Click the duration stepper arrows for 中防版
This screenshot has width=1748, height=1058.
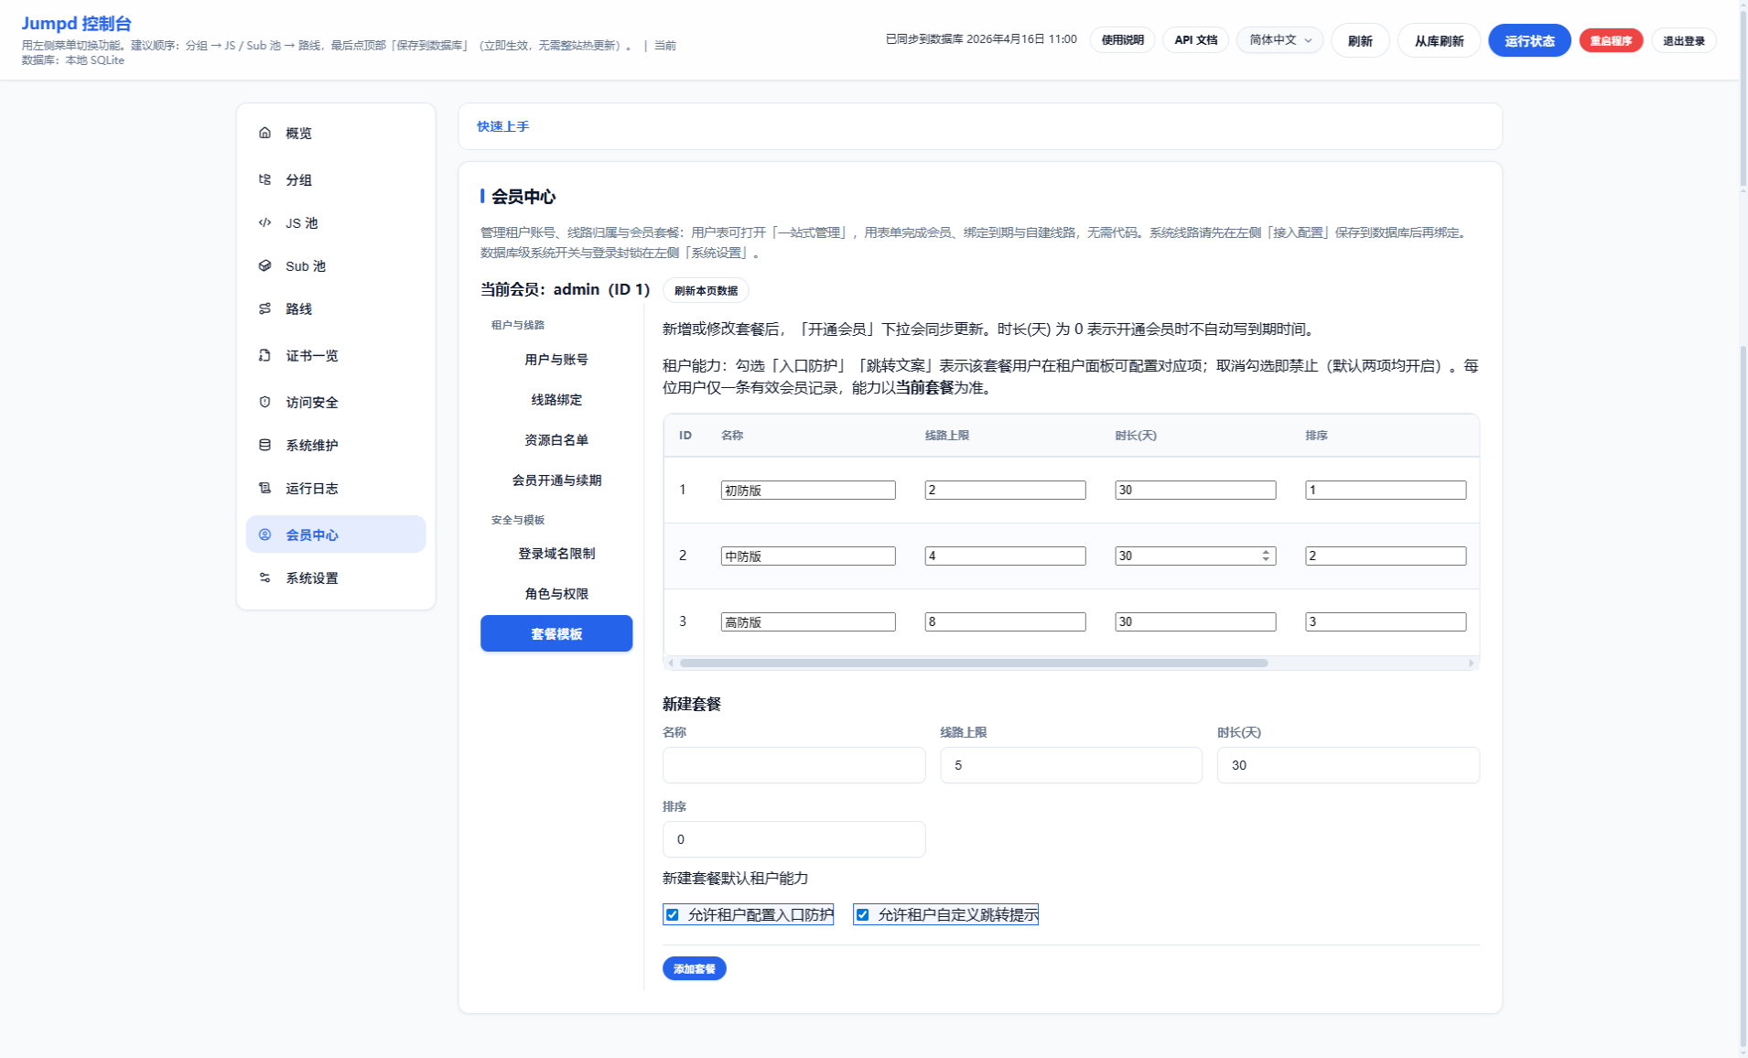pyautogui.click(x=1266, y=556)
